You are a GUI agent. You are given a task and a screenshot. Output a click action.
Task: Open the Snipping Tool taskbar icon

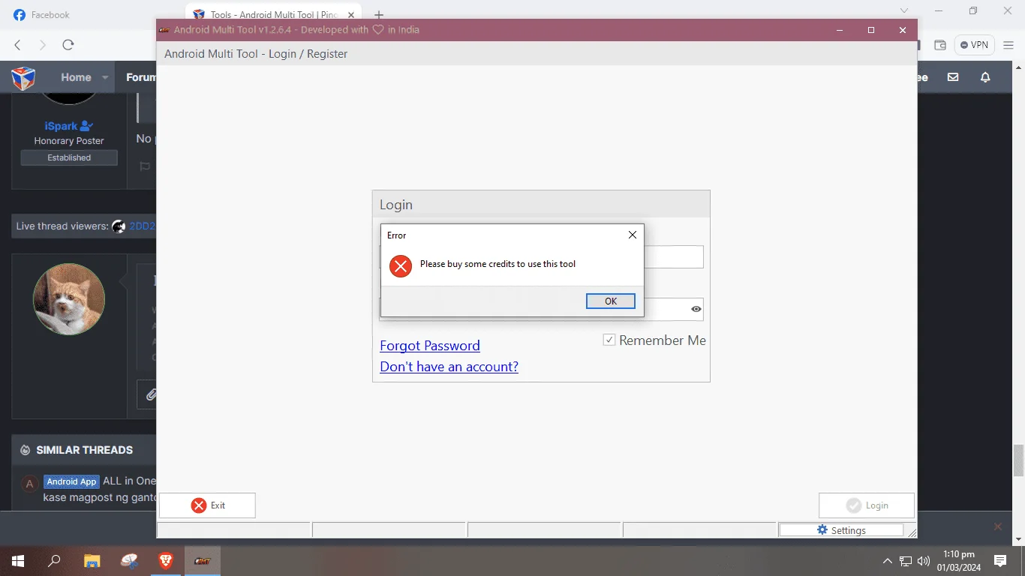click(129, 561)
